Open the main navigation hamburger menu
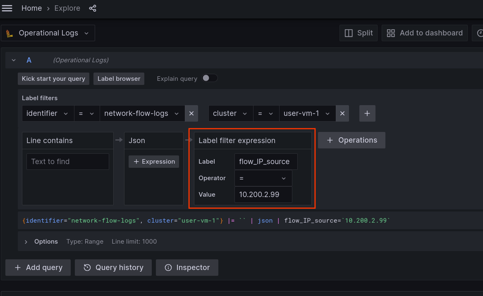483x296 pixels. click(x=7, y=8)
